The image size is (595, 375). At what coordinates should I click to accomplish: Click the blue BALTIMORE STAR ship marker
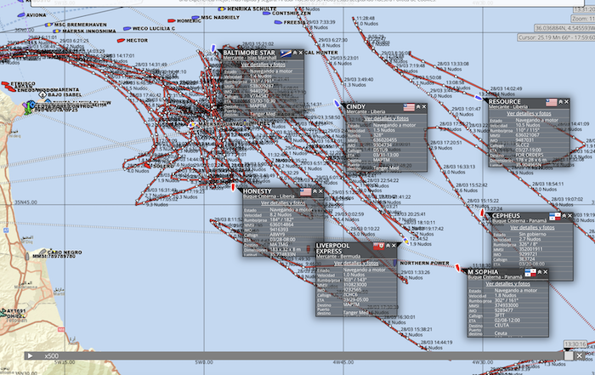(x=213, y=48)
